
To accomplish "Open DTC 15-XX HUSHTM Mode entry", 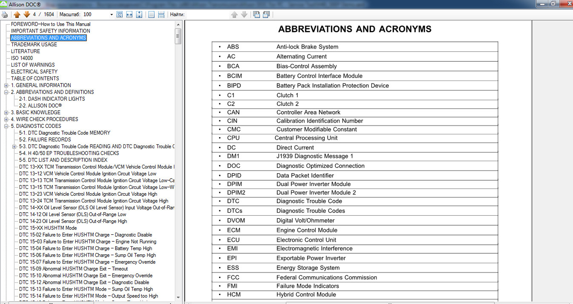I will (48, 228).
